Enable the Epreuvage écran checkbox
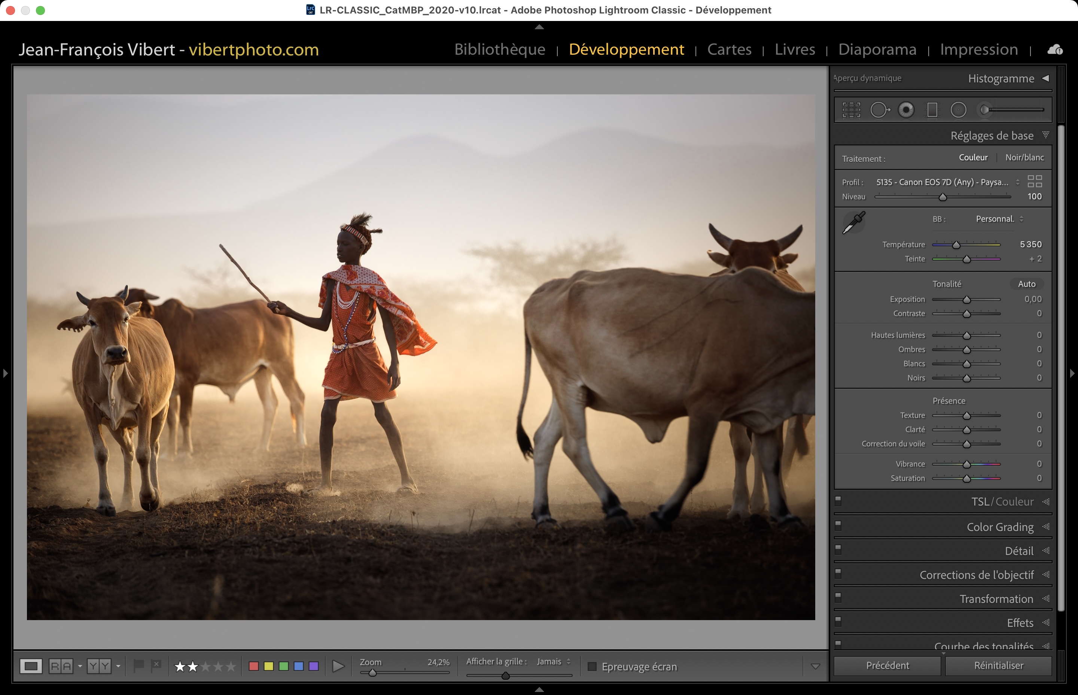Image resolution: width=1078 pixels, height=695 pixels. (592, 667)
